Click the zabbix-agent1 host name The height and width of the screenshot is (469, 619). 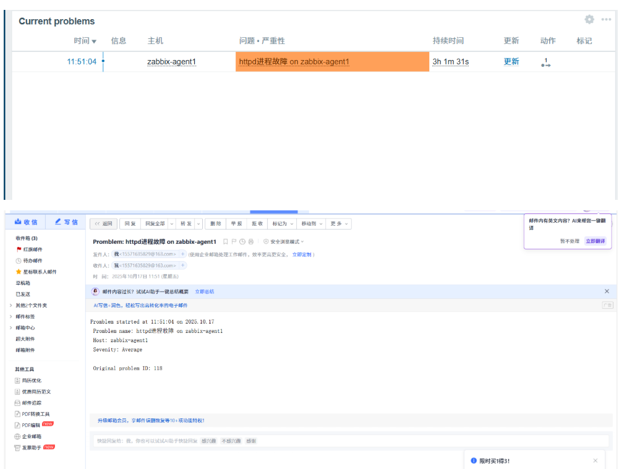[x=171, y=62]
